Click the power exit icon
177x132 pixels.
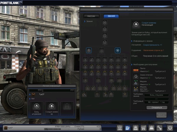pos(170,128)
